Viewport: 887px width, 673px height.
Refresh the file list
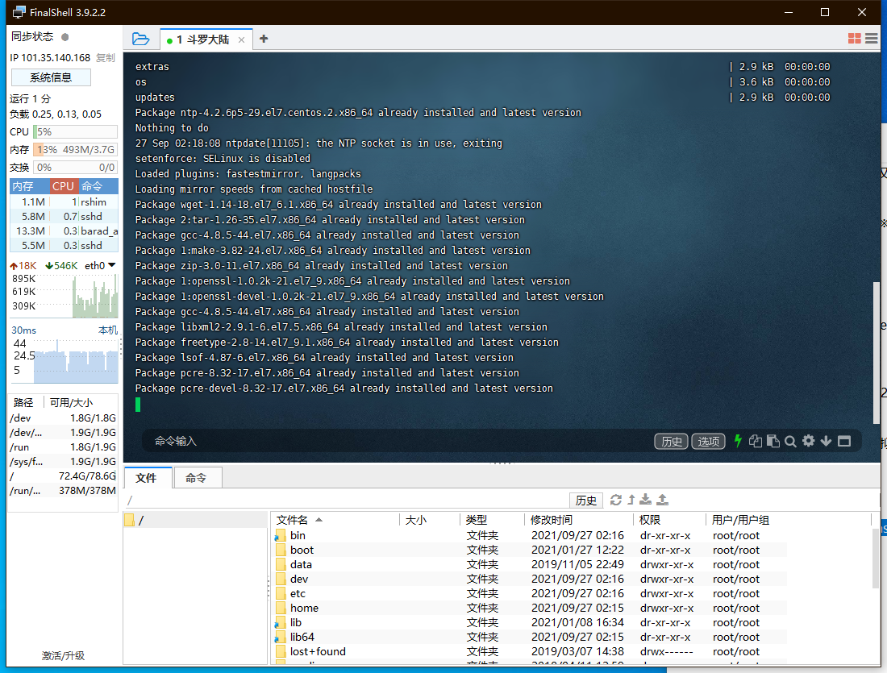pos(616,500)
